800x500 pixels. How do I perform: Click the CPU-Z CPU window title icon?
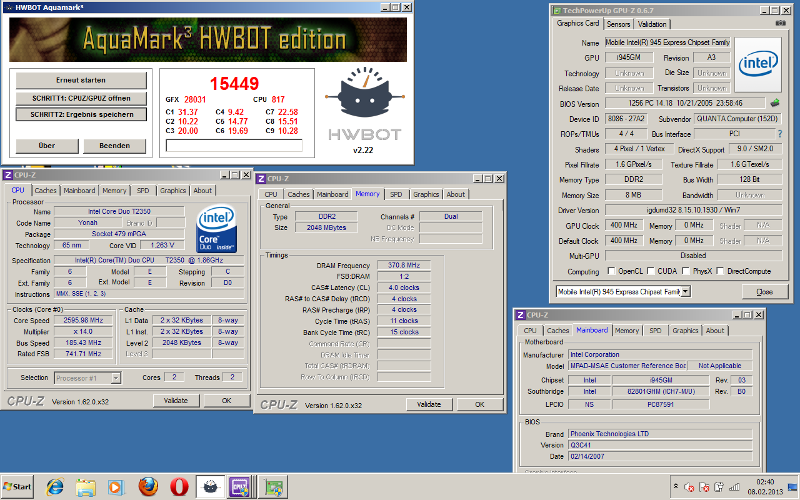(x=7, y=175)
